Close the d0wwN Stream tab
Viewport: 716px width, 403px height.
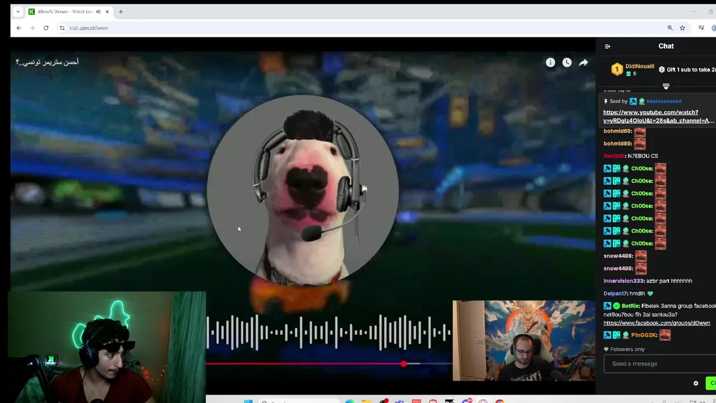coord(107,12)
